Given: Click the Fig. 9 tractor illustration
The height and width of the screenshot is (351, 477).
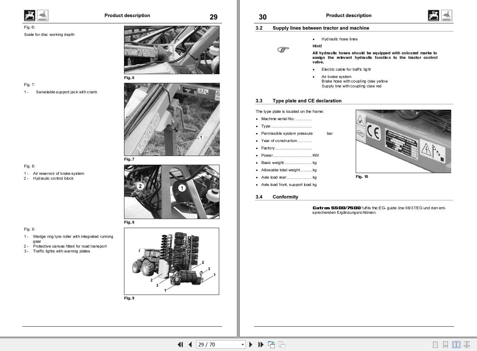Looking at the screenshot, I should point(171,261).
